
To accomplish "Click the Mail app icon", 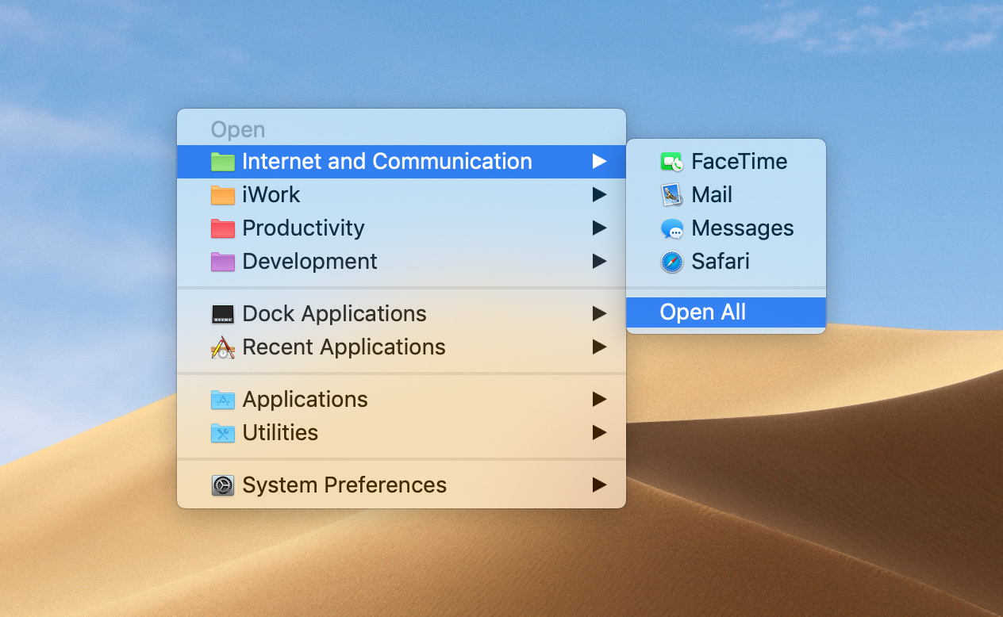I will click(671, 194).
